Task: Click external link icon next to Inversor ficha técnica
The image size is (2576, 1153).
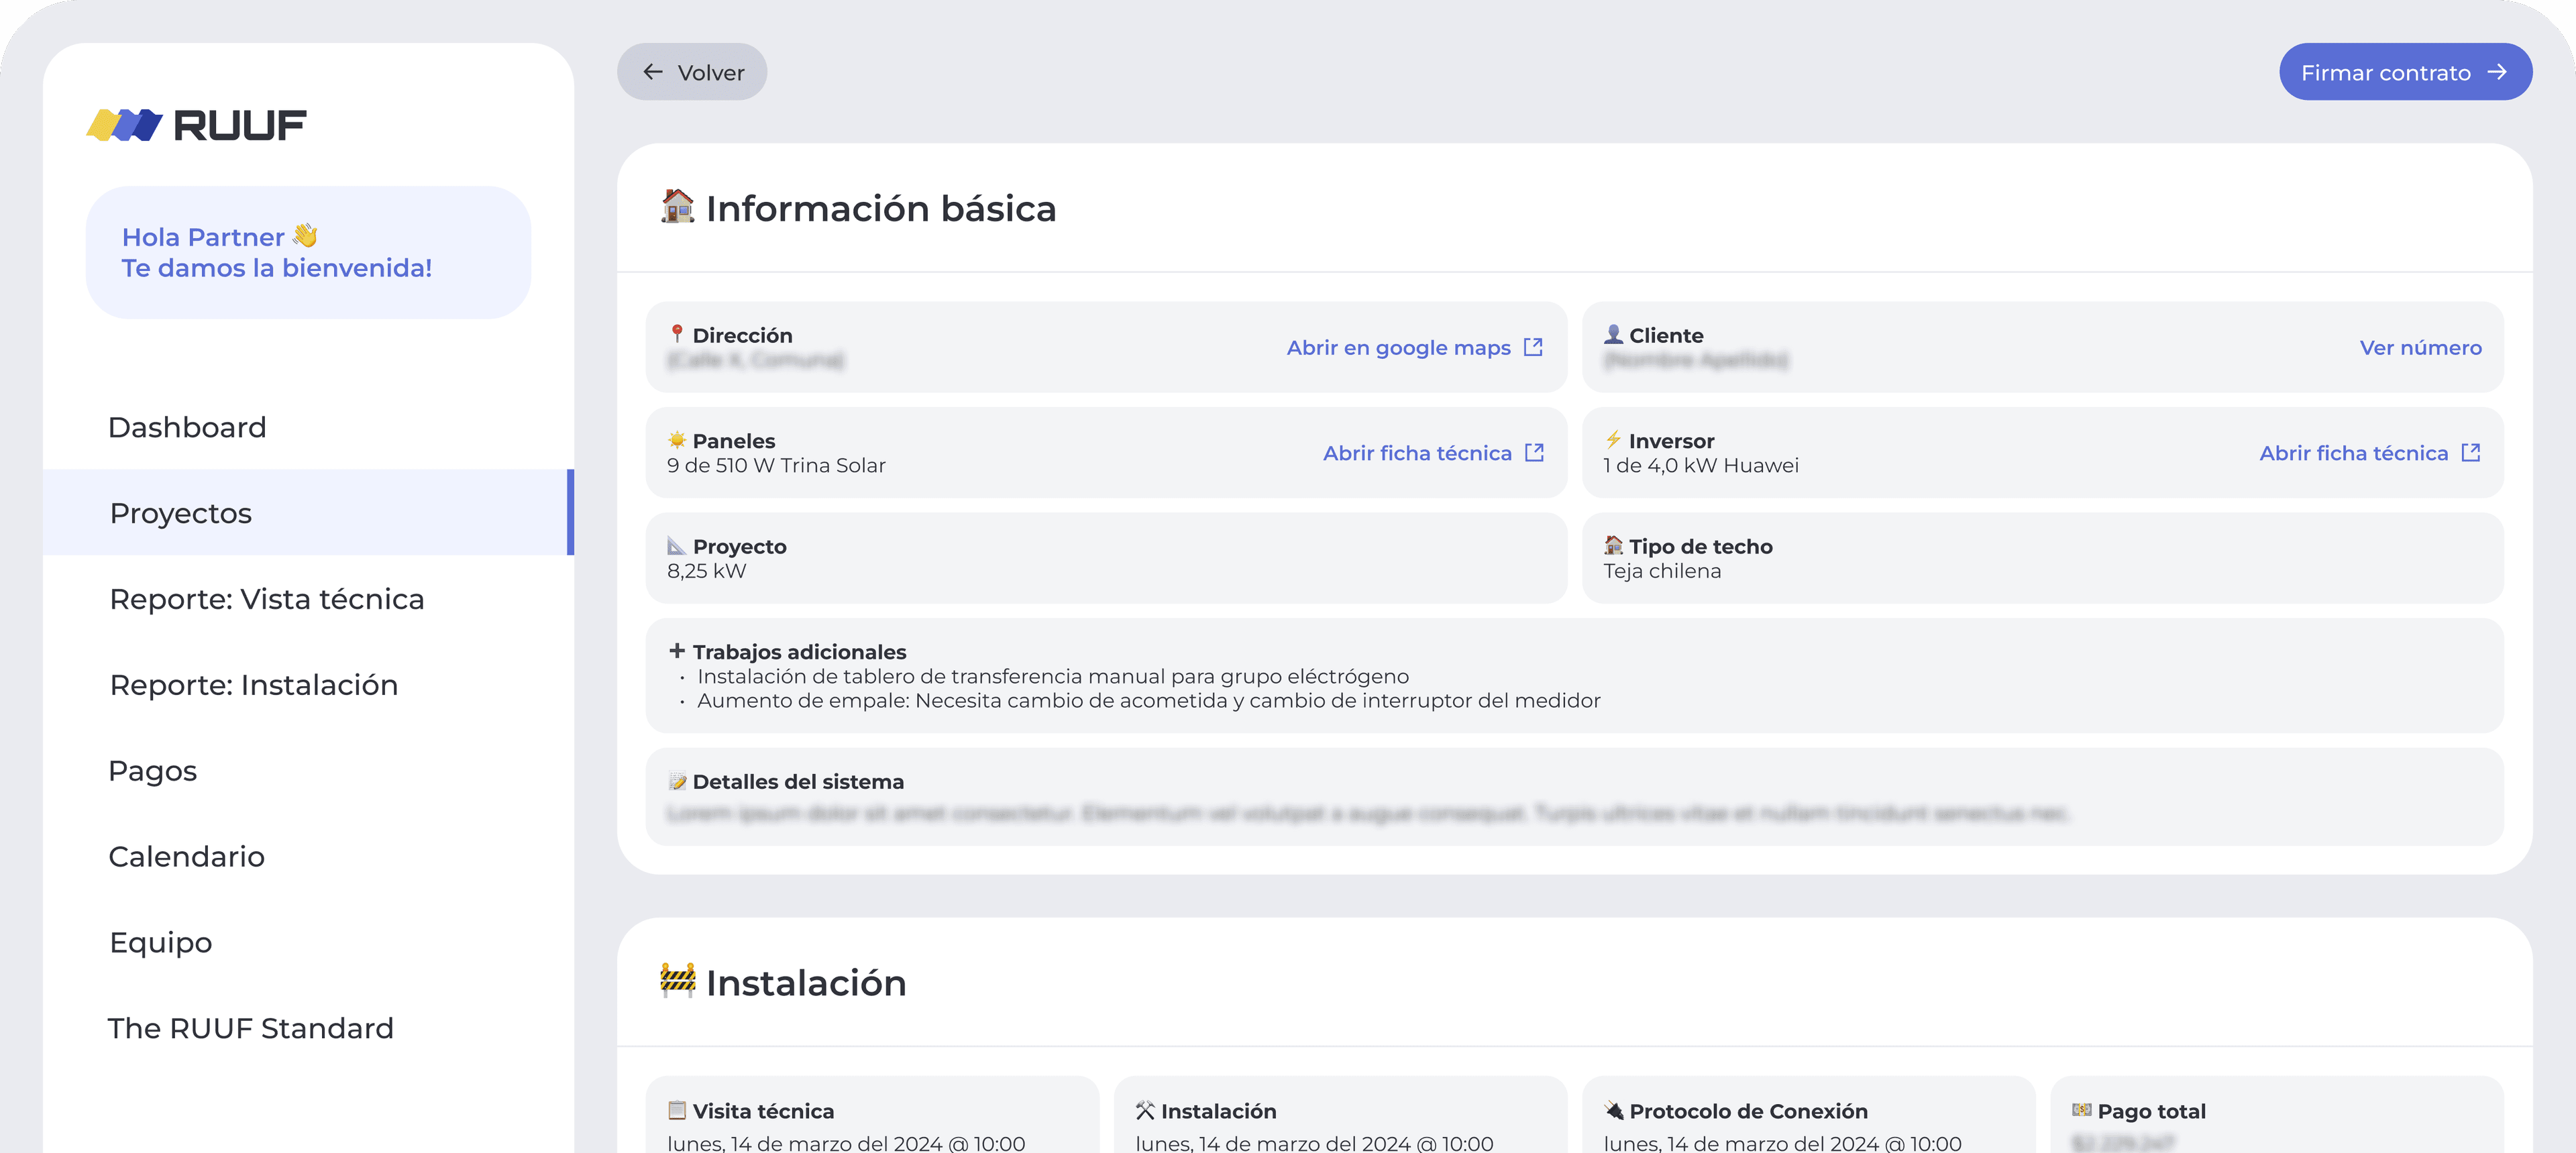Action: (2471, 453)
